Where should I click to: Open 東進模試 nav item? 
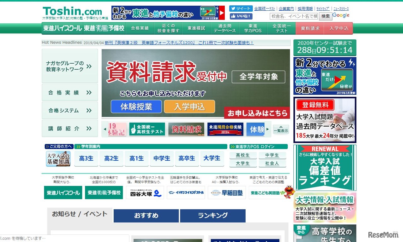tap(196, 28)
